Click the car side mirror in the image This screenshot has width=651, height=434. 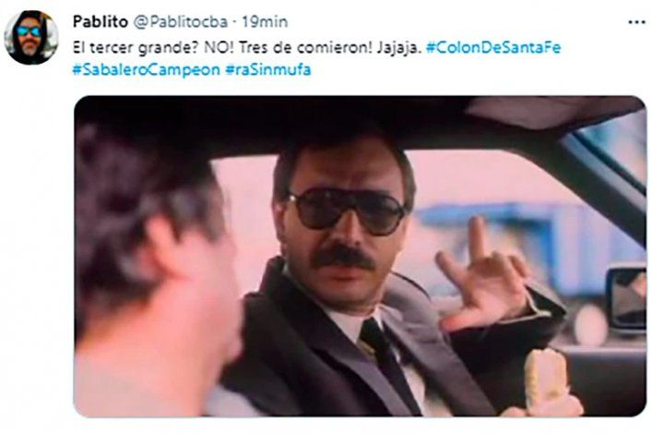(627, 299)
